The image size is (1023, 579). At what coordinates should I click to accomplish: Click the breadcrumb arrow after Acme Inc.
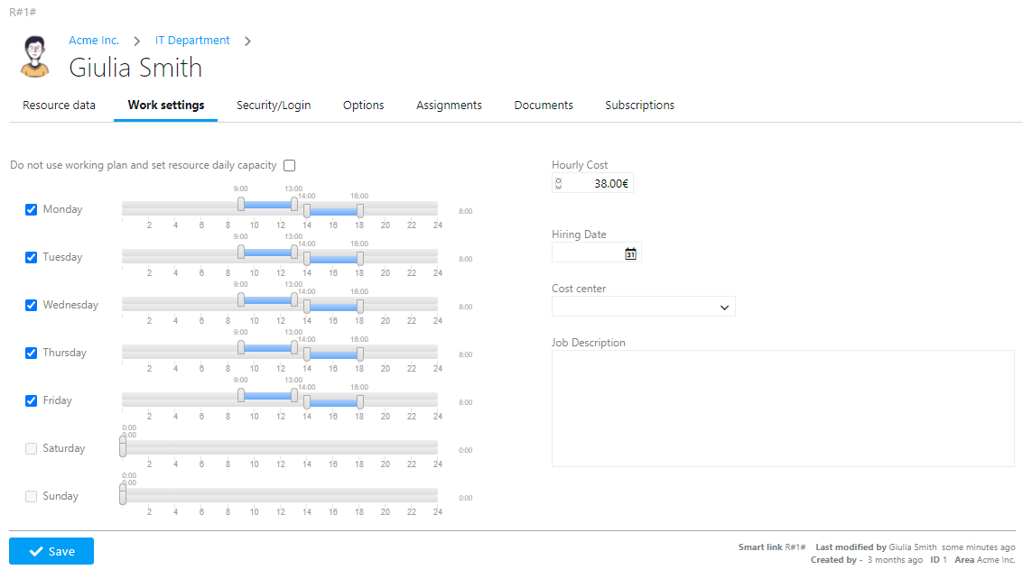[x=137, y=41]
